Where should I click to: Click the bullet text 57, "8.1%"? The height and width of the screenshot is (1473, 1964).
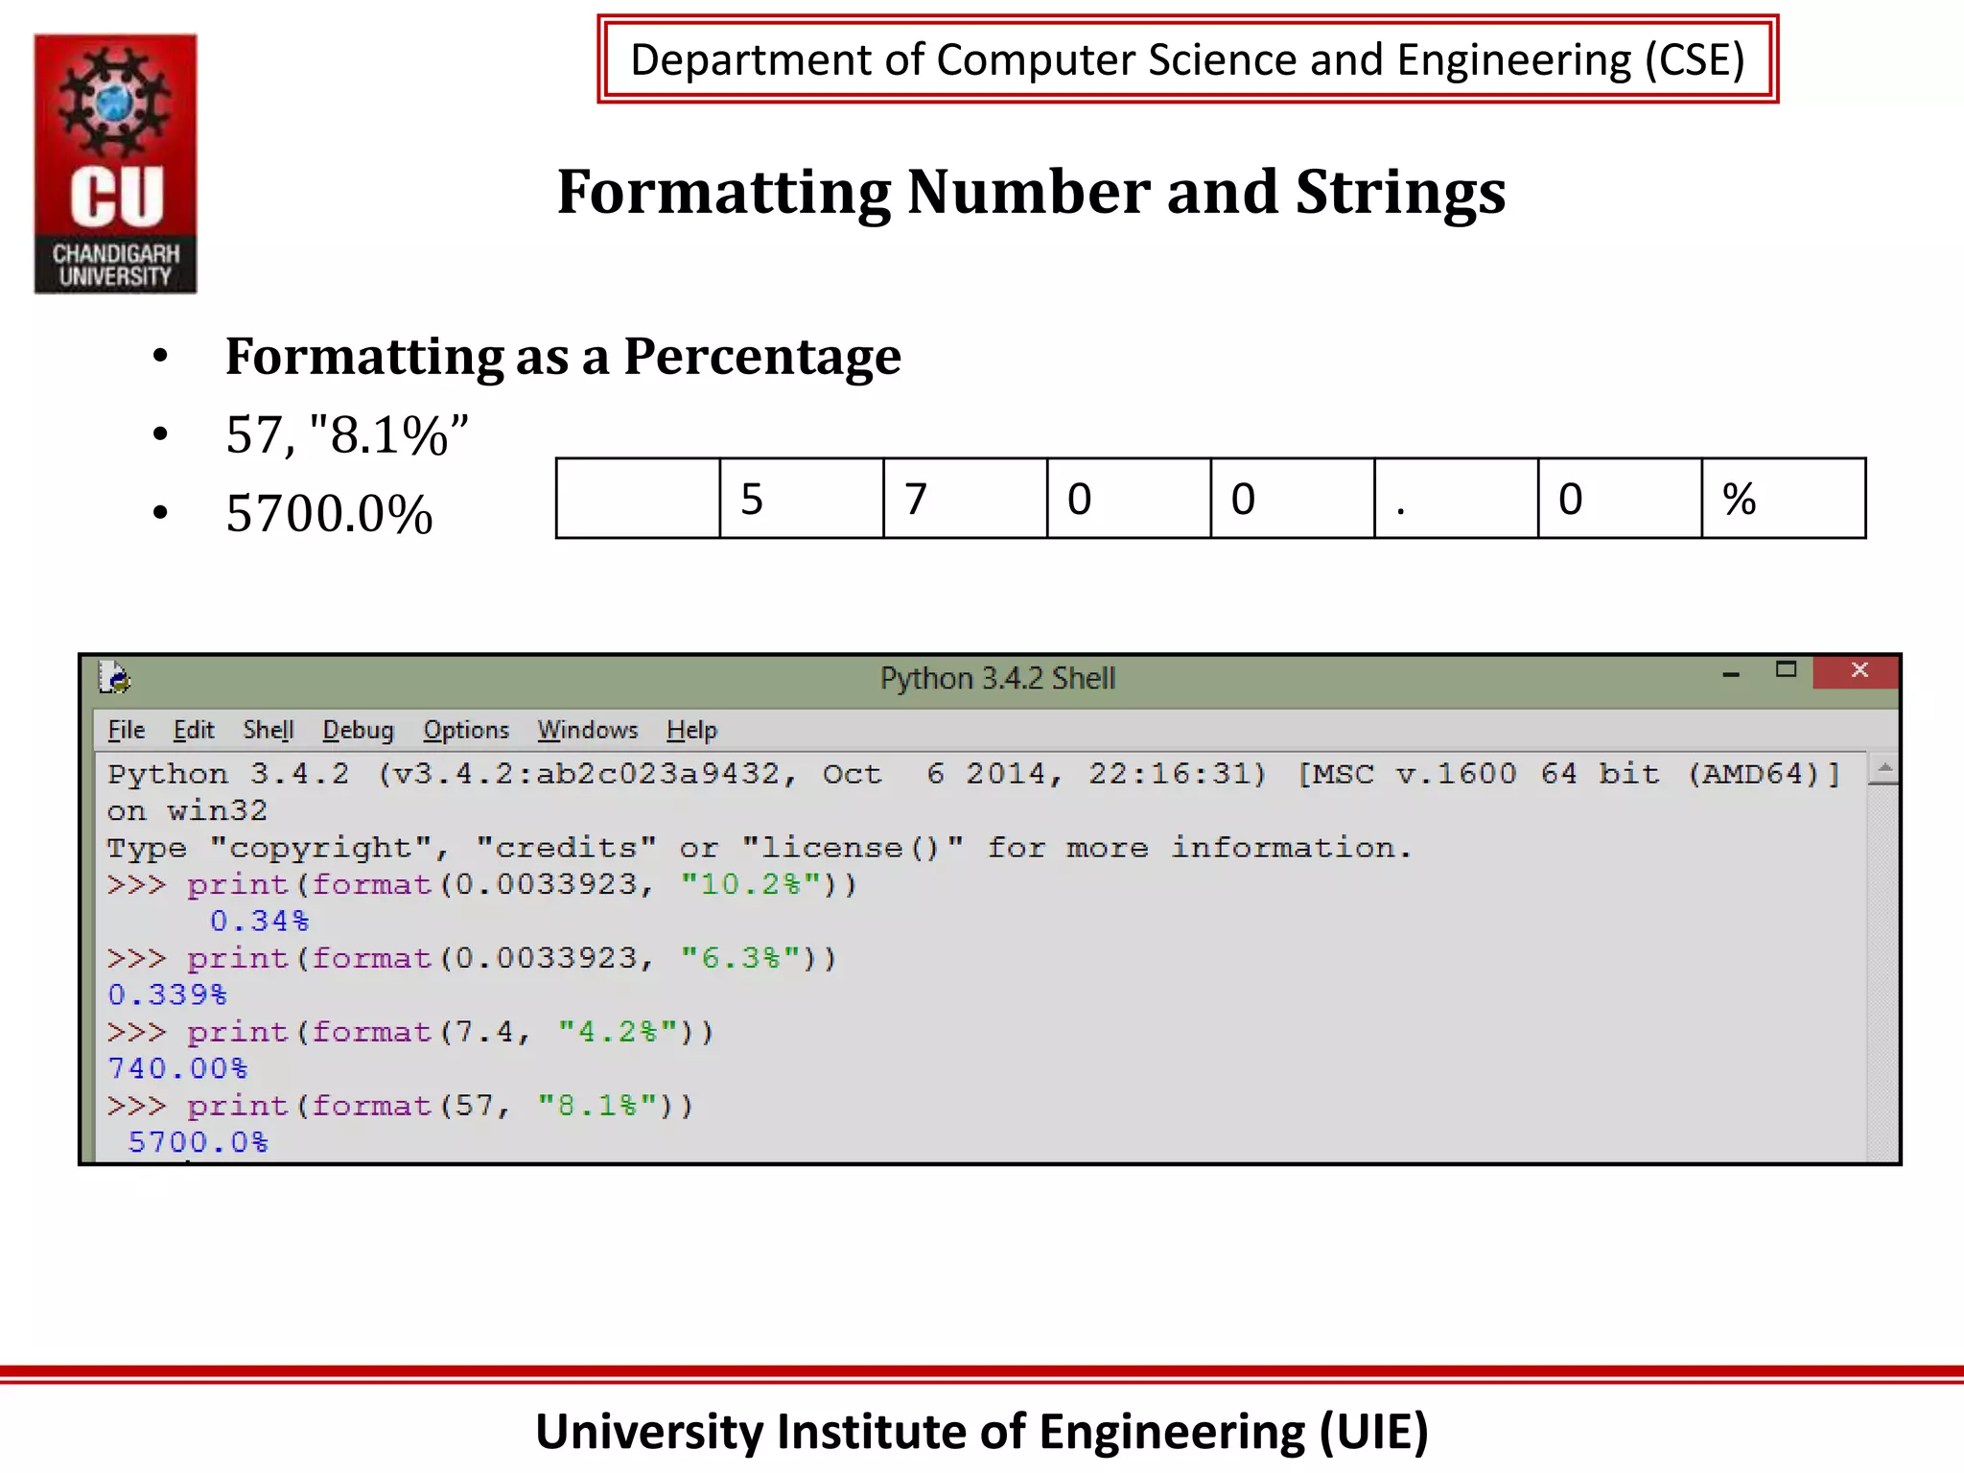pos(347,434)
